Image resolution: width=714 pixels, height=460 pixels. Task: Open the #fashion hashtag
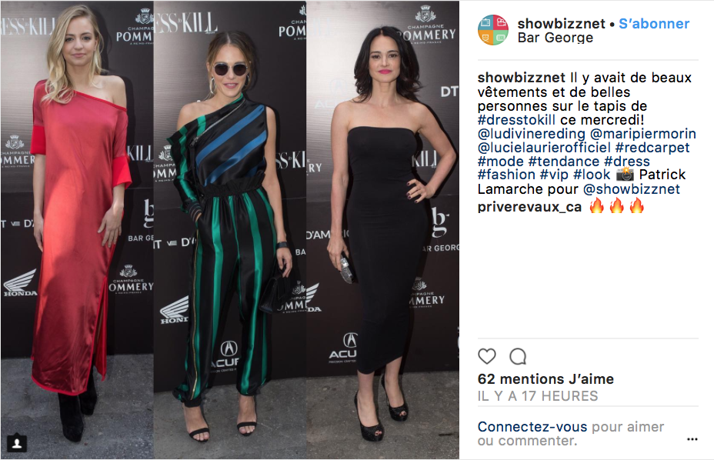506,175
